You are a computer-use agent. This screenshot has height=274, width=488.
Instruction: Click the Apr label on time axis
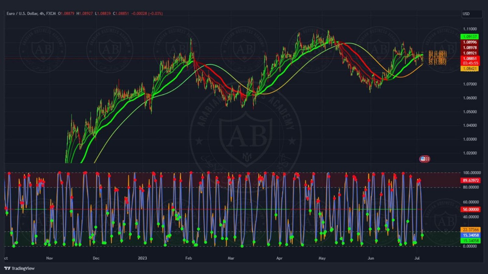pos(279,258)
